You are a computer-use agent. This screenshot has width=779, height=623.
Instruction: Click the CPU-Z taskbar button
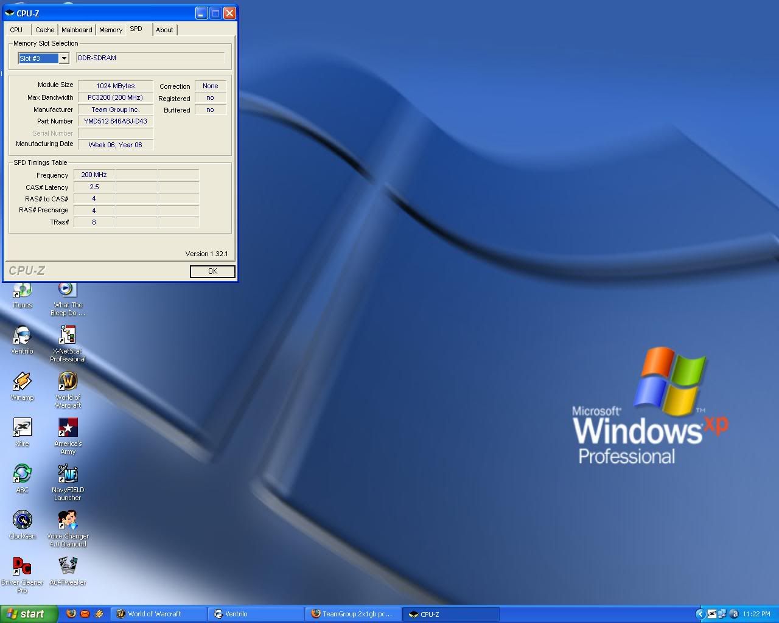pyautogui.click(x=451, y=614)
